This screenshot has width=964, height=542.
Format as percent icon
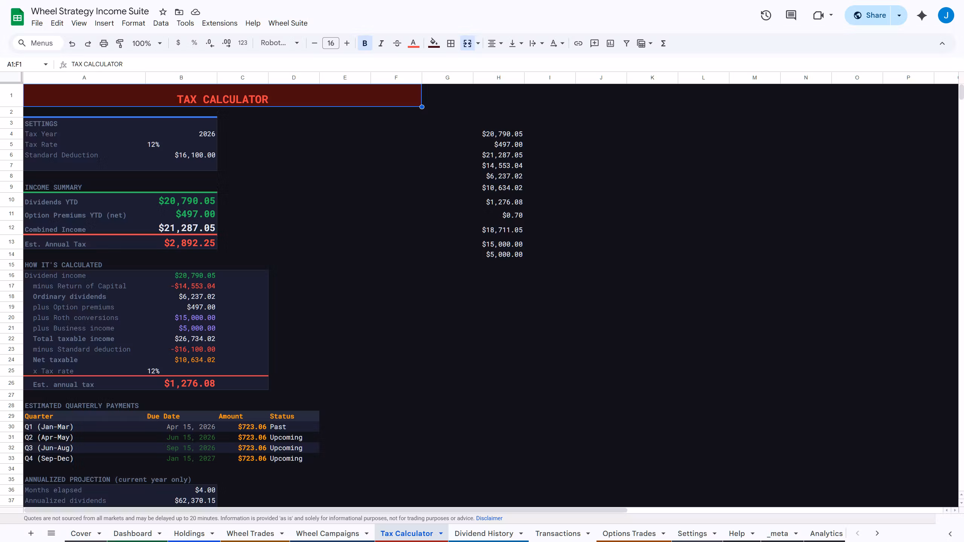tap(194, 43)
